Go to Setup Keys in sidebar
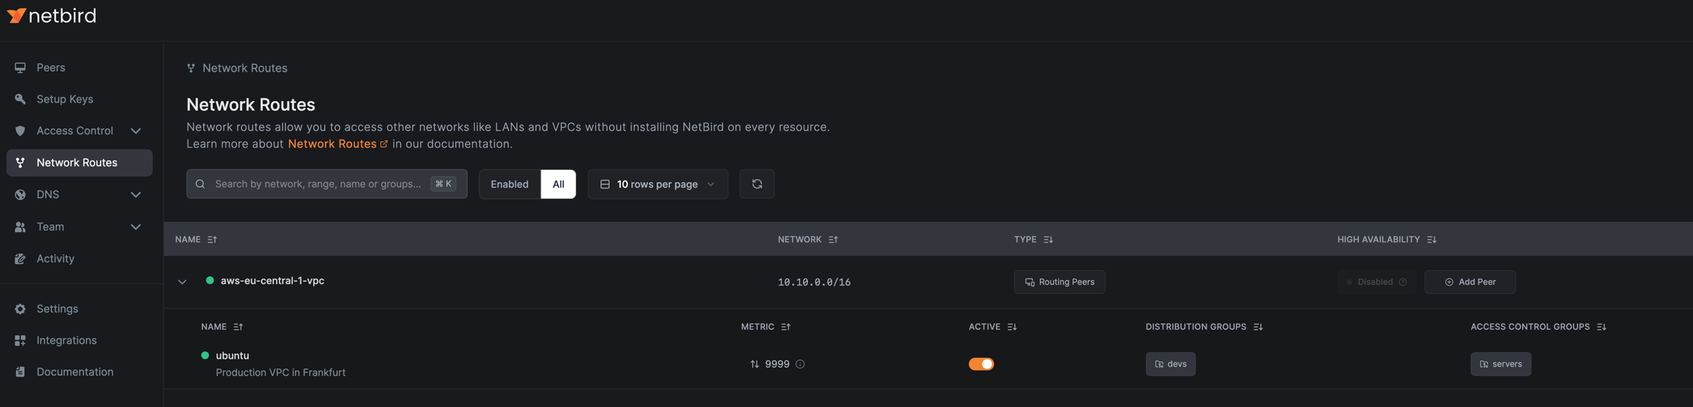The width and height of the screenshot is (1693, 407). tap(65, 99)
